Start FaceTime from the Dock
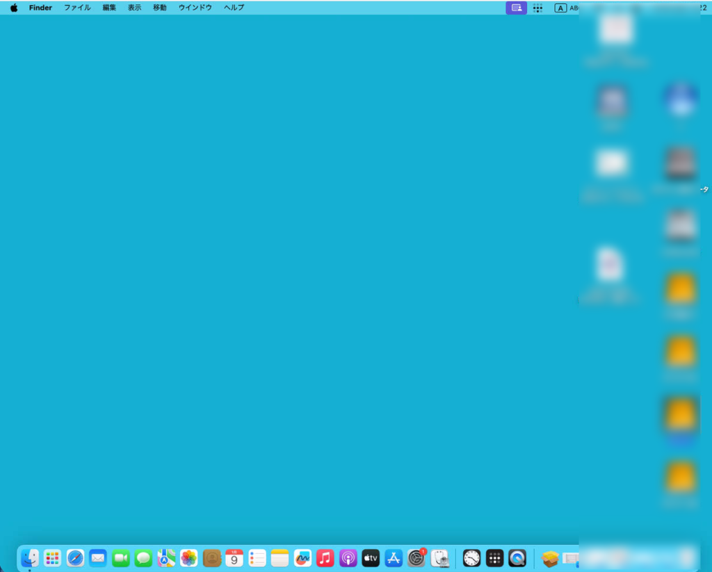This screenshot has width=712, height=572. pyautogui.click(x=121, y=557)
